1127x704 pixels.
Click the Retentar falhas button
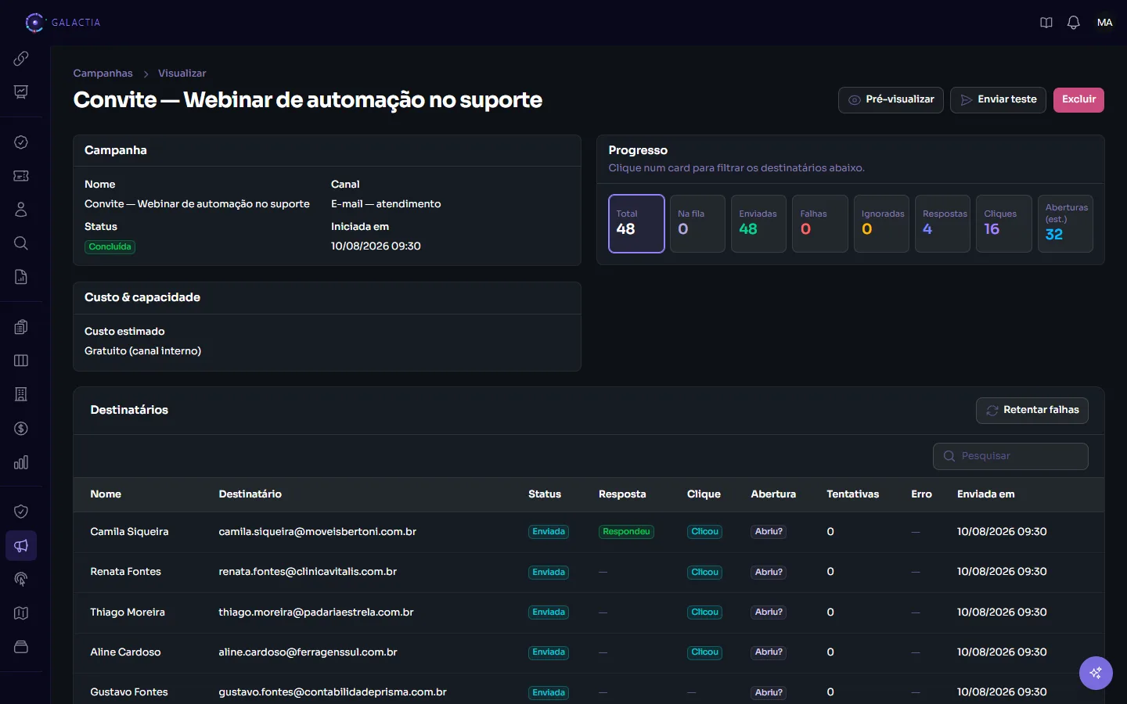pyautogui.click(x=1032, y=411)
